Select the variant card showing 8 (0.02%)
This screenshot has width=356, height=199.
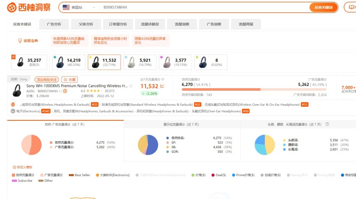211,62
